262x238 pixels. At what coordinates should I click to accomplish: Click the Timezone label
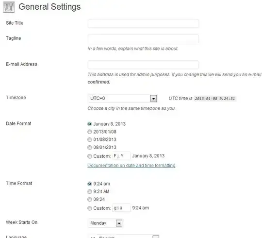16,98
